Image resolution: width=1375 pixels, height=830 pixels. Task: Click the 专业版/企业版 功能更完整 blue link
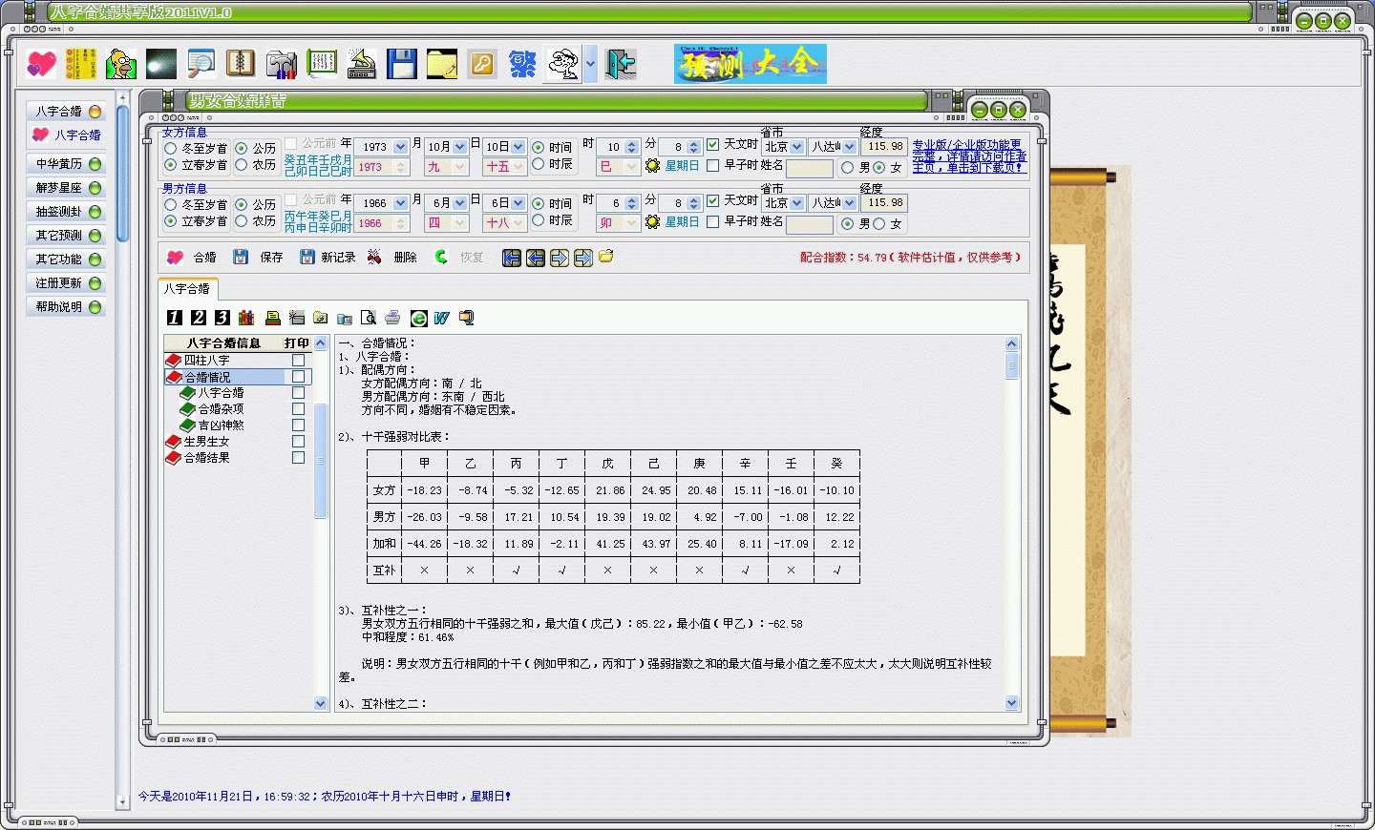[969, 156]
